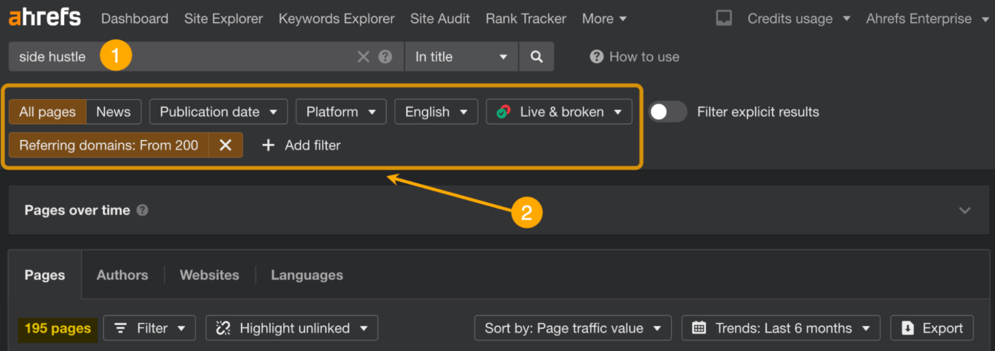This screenshot has height=351, width=995.
Task: Open the notifications inbox icon
Action: (724, 18)
